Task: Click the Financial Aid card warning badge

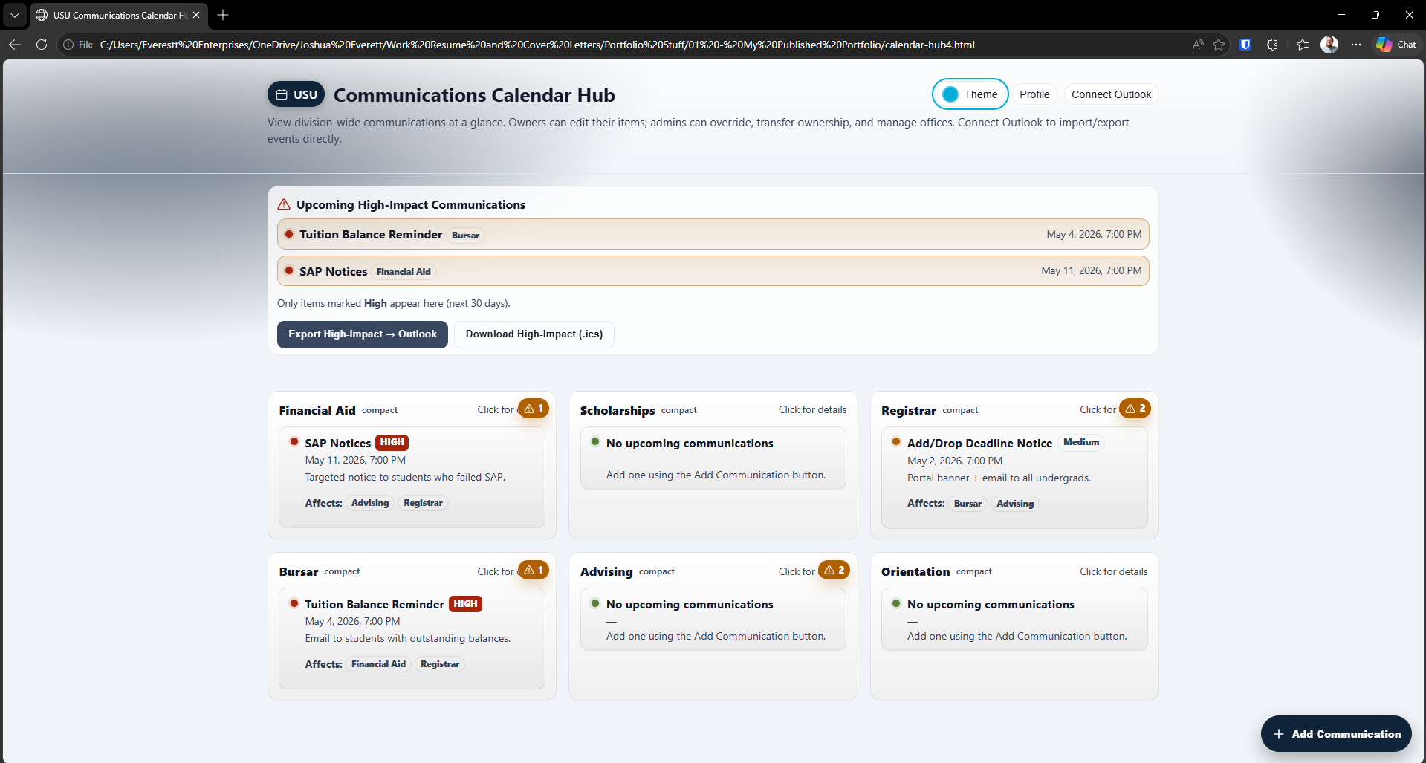Action: [x=534, y=409]
